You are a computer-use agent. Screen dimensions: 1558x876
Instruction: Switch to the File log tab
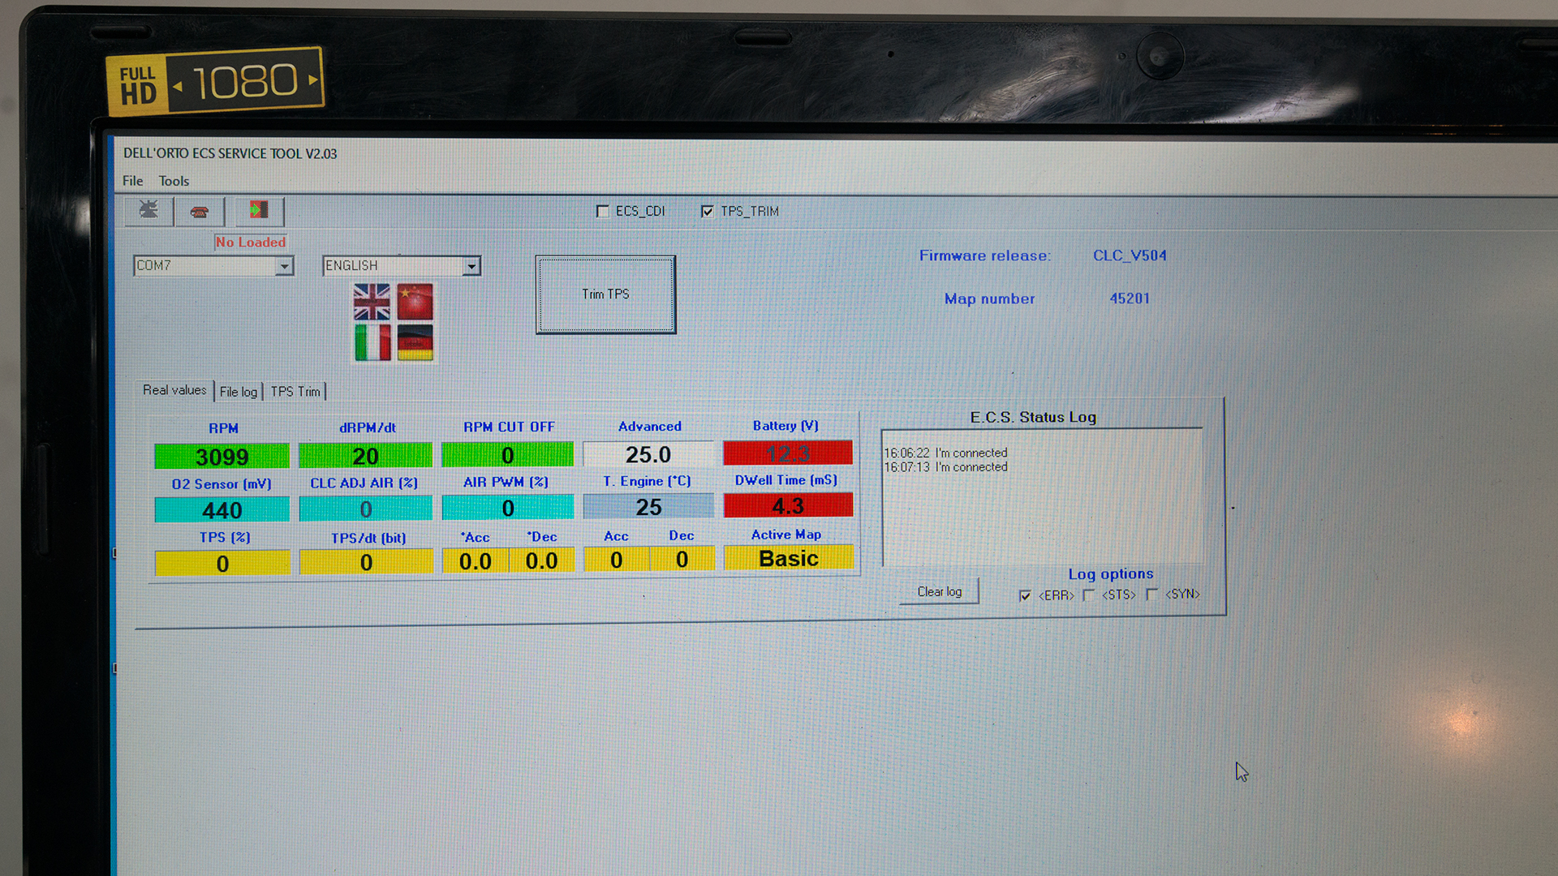[239, 392]
